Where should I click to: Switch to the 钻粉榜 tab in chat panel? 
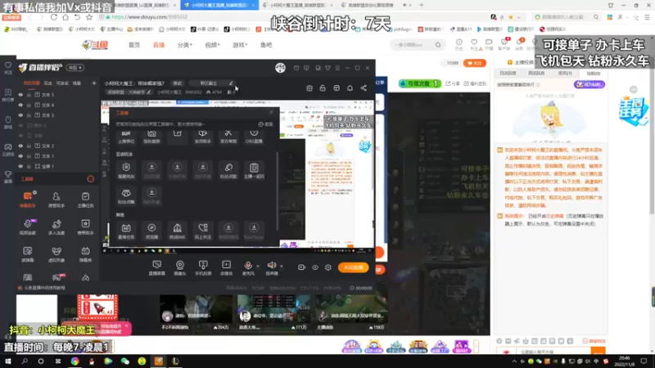click(x=593, y=74)
